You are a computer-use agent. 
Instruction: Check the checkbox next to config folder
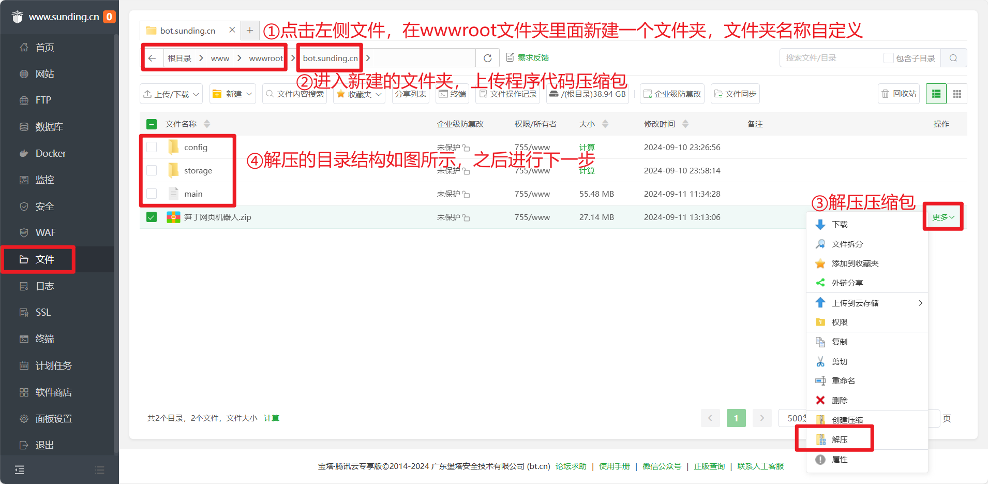point(152,146)
